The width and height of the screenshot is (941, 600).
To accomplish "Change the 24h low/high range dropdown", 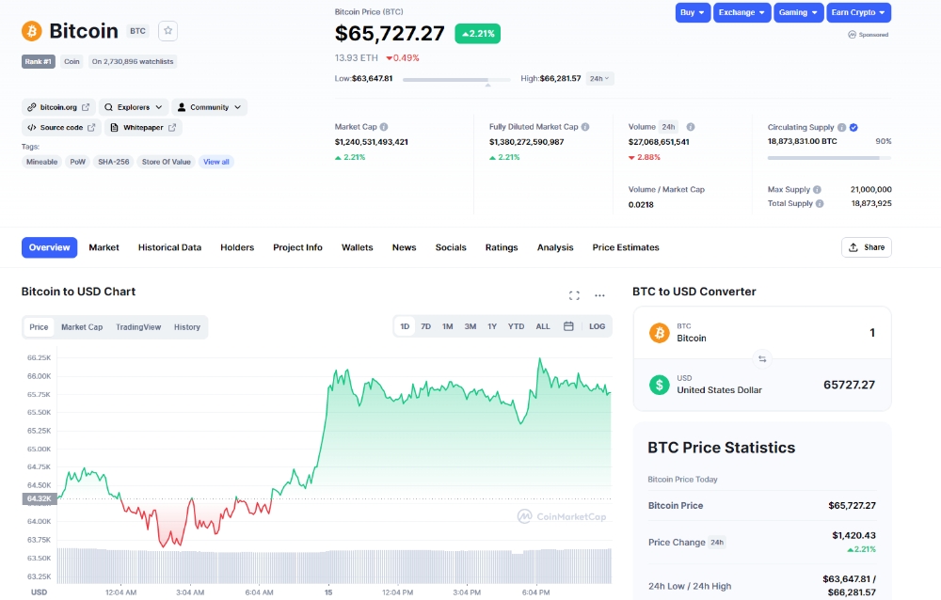I will (x=598, y=79).
